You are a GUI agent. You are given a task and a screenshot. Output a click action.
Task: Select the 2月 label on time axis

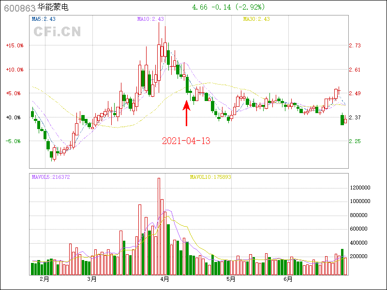(x=44, y=279)
